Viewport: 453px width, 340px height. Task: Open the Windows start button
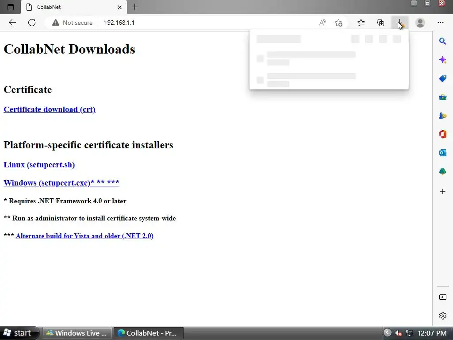click(19, 333)
